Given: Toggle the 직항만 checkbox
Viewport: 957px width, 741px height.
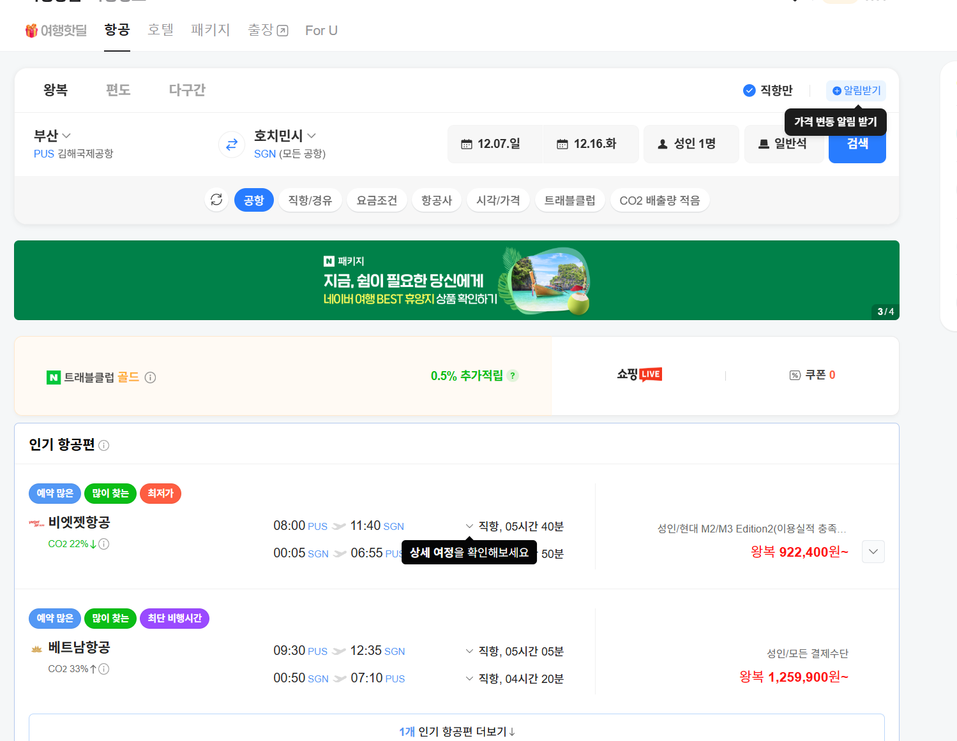Looking at the screenshot, I should (x=750, y=91).
